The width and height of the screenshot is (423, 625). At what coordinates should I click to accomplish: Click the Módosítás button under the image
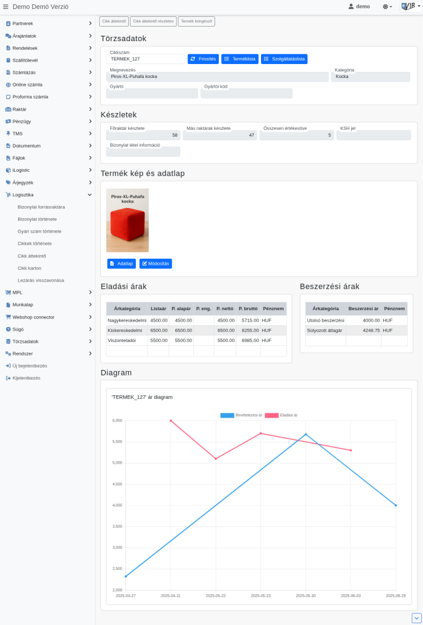coord(155,264)
